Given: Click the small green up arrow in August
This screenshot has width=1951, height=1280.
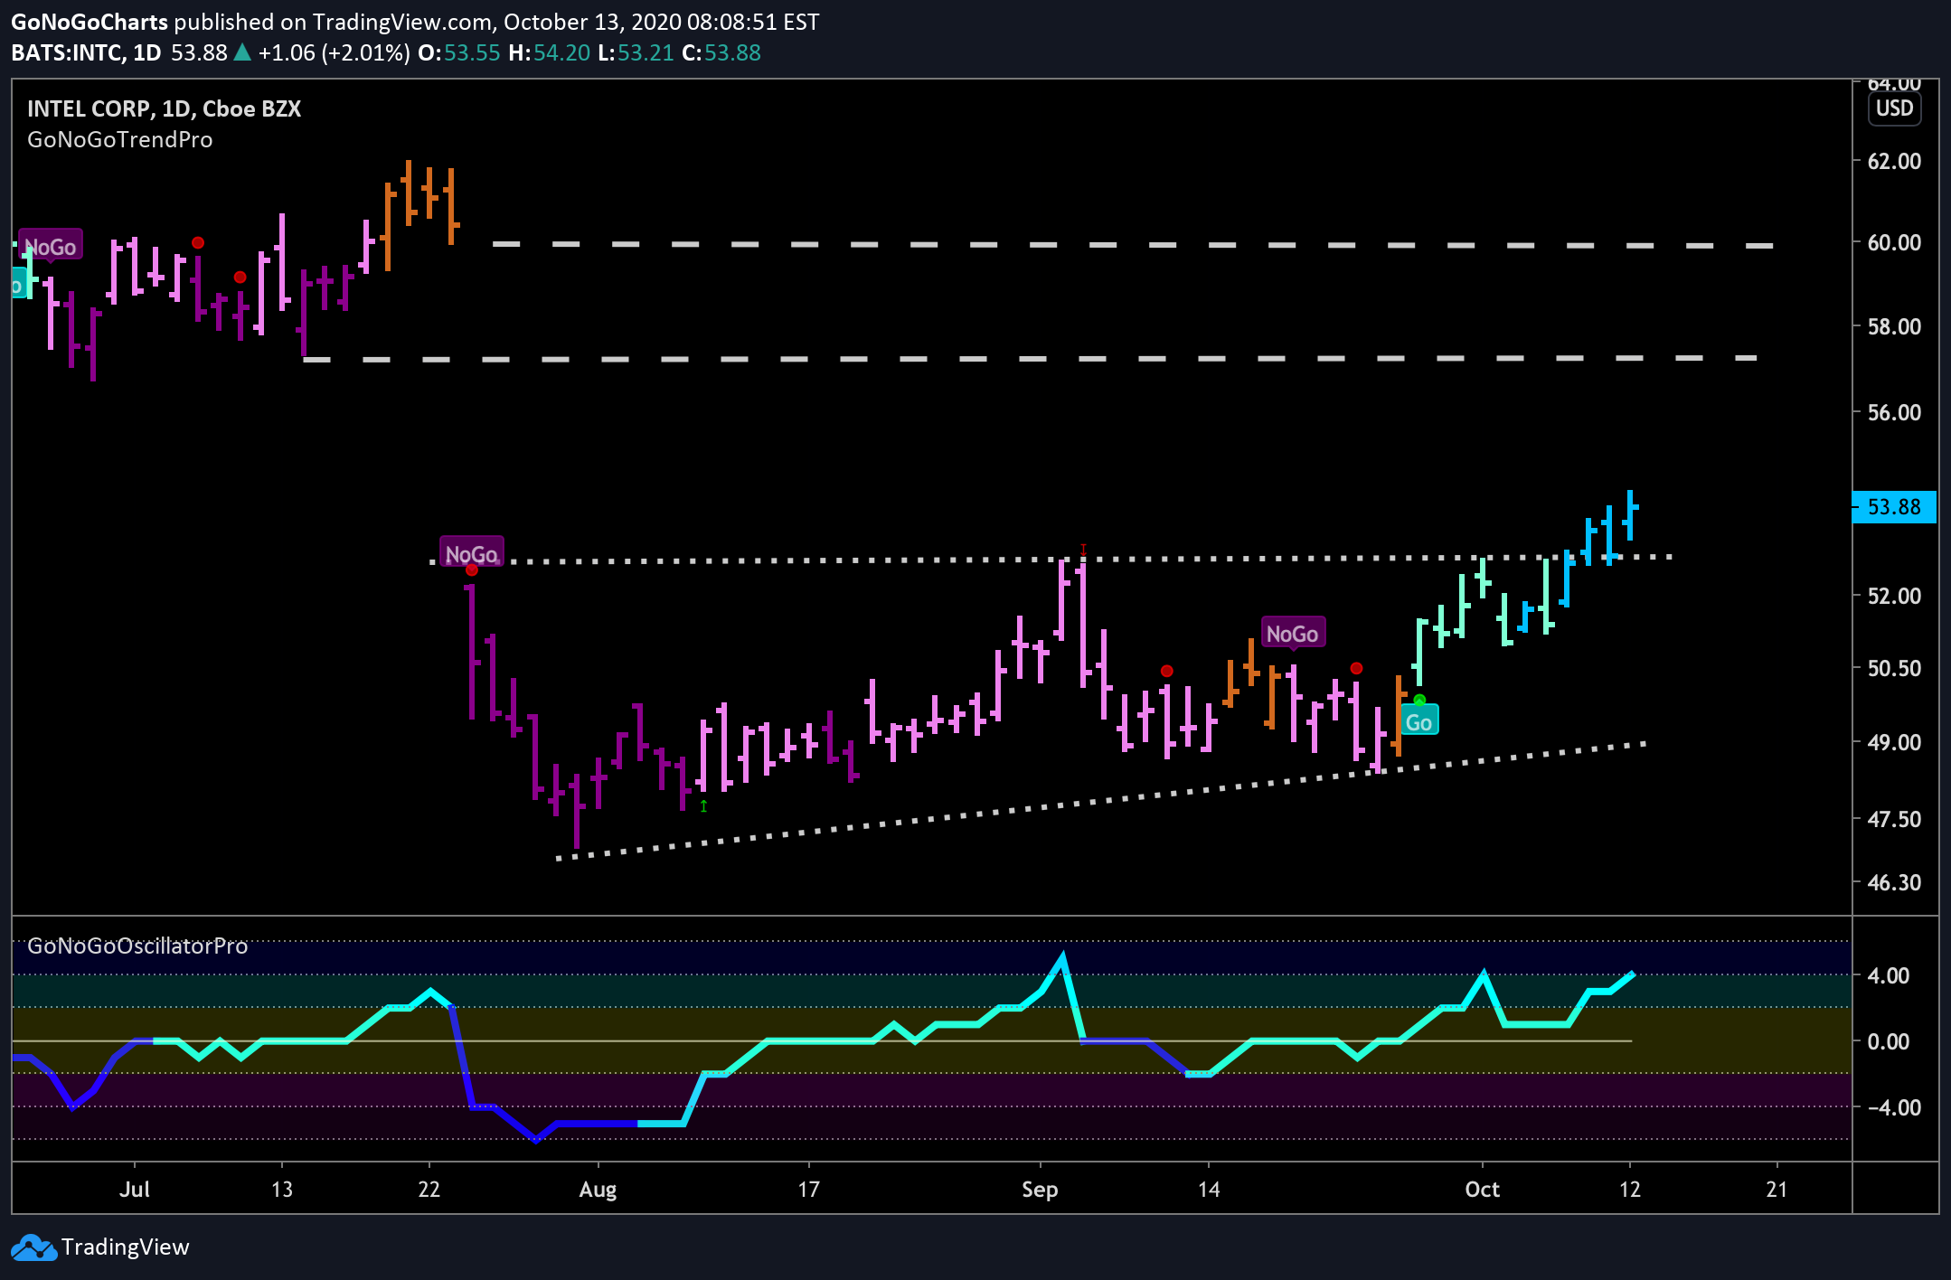Looking at the screenshot, I should coord(703,806).
